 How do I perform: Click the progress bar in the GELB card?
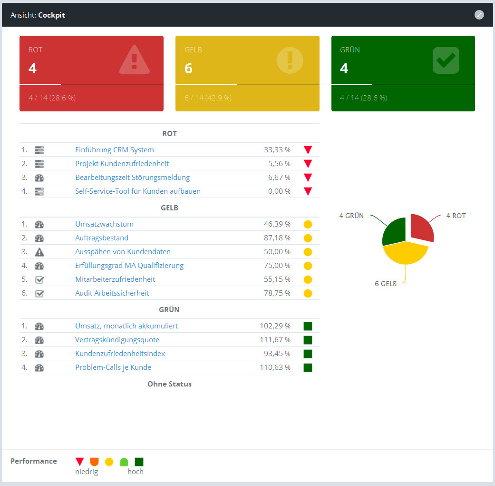(247, 84)
